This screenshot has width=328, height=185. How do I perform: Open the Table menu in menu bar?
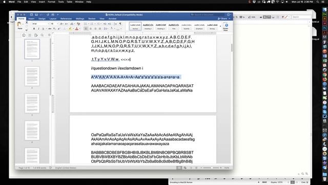coord(69,2)
